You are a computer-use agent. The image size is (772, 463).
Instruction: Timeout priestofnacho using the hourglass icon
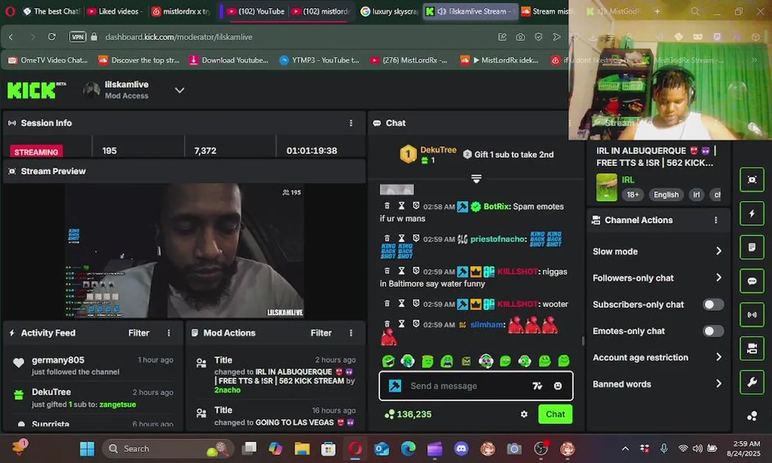(401, 239)
